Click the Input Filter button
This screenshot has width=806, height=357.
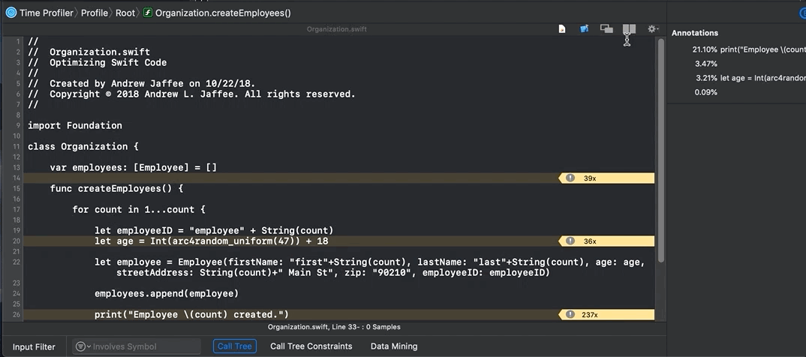pyautogui.click(x=34, y=346)
